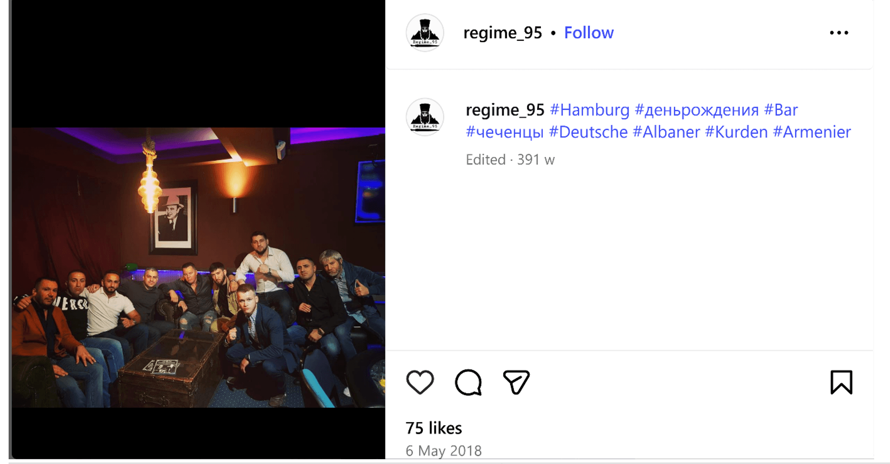Open the #Armenier hashtag
This screenshot has height=464, width=890.
pyautogui.click(x=812, y=132)
